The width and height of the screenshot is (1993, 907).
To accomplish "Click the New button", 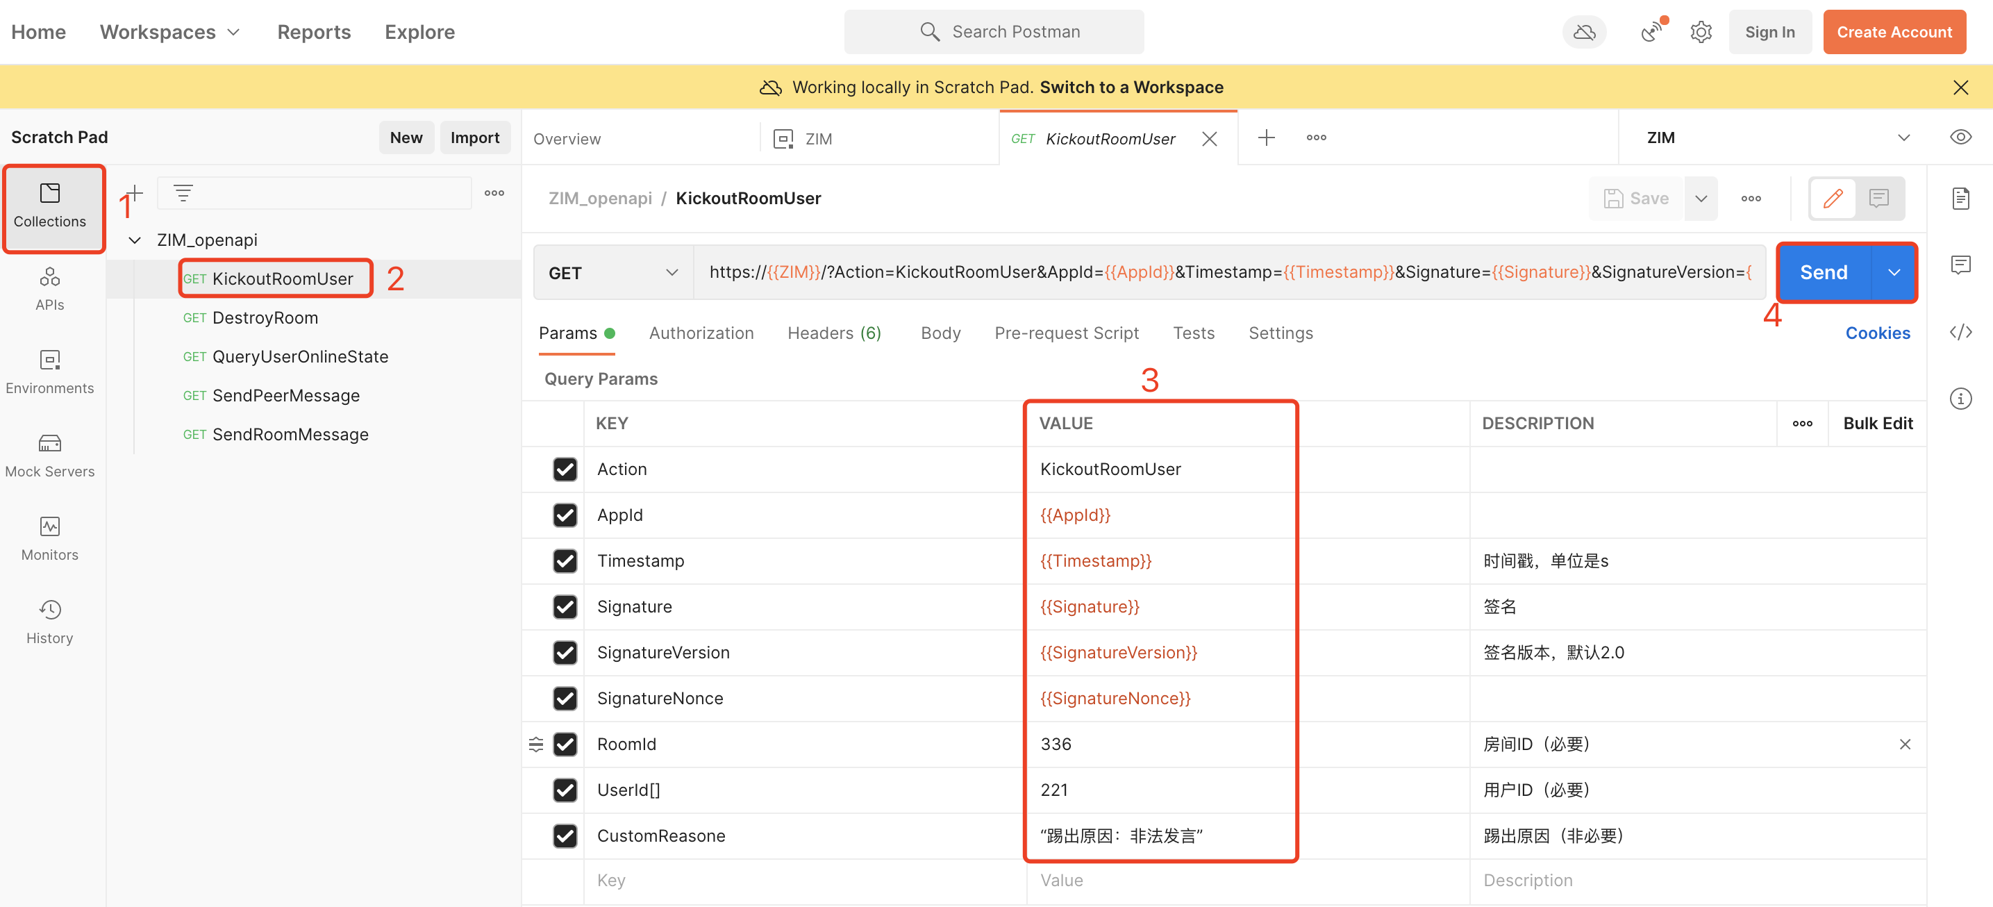I will point(406,138).
